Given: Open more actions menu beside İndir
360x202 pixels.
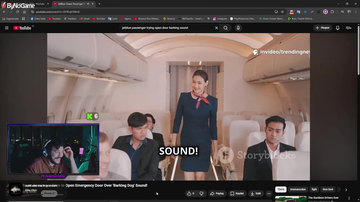Looking at the screenshot, I should (269, 194).
